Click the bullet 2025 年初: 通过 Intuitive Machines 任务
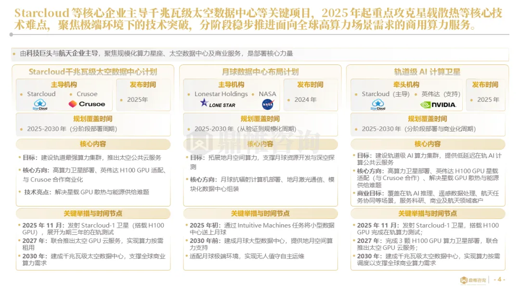The height and width of the screenshot is (292, 520). pos(262,229)
